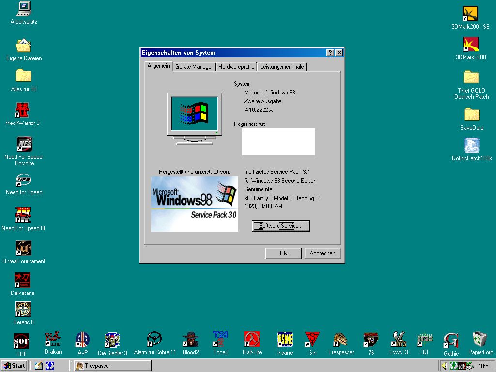Click the help question mark button

[330, 53]
